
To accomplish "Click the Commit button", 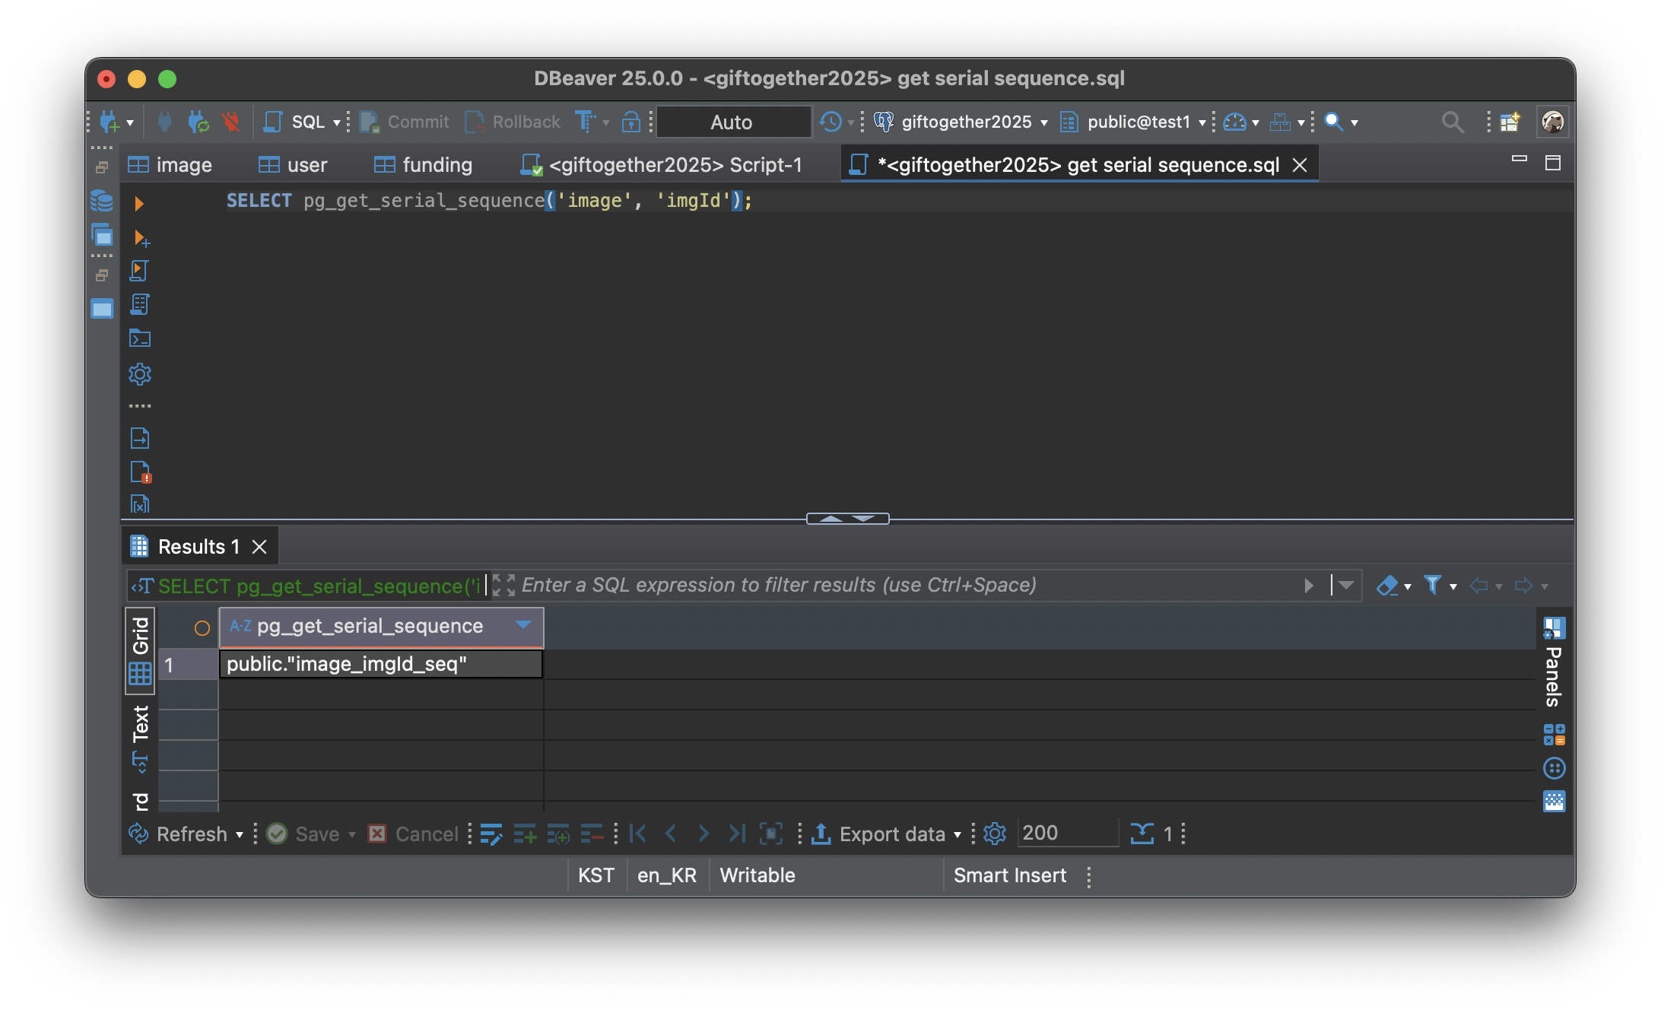I will tap(405, 122).
